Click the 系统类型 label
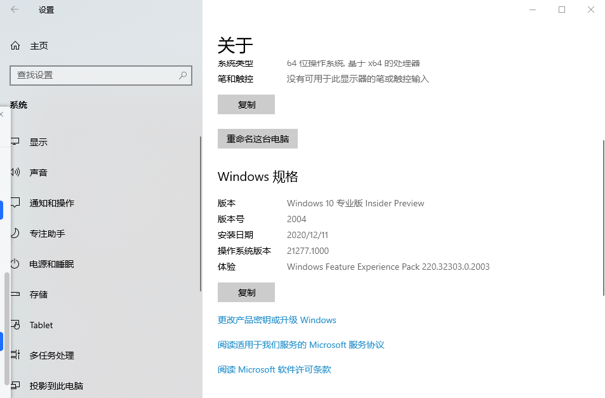Image resolution: width=605 pixels, height=398 pixels. 236,63
